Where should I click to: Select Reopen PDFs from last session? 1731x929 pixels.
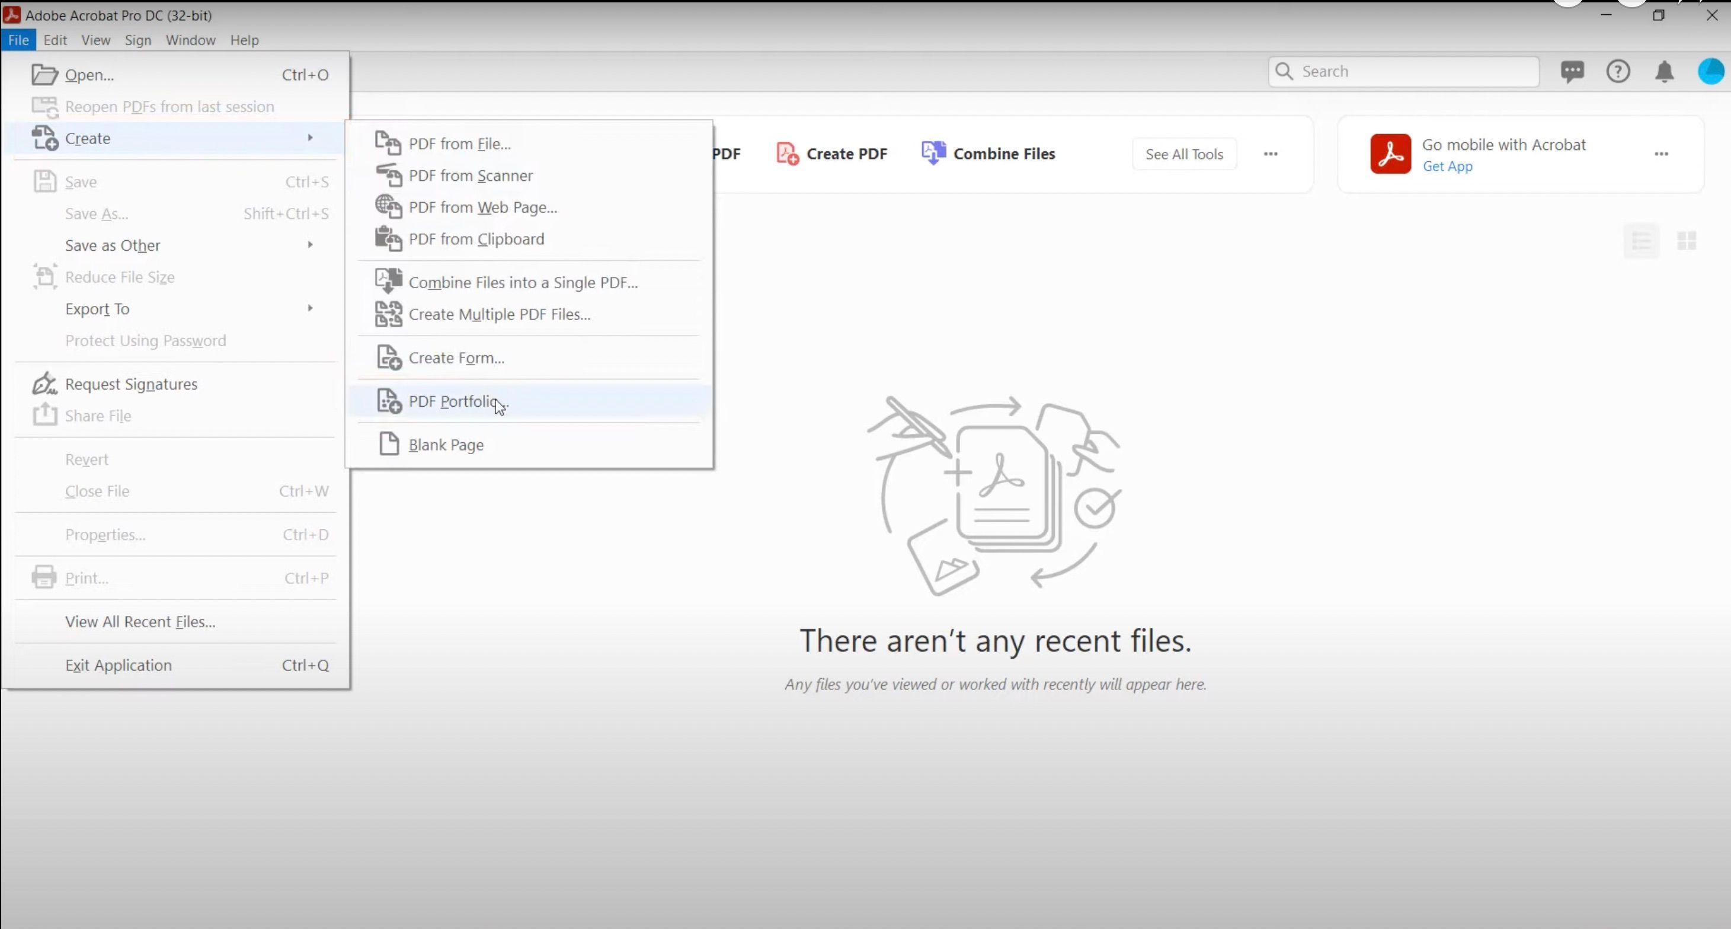tap(169, 106)
